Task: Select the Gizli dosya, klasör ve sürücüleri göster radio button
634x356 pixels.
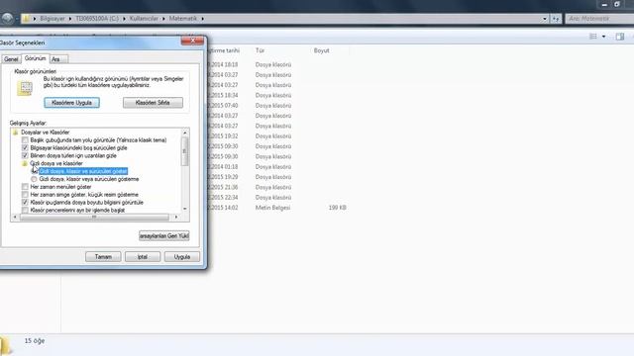Action: pyautogui.click(x=34, y=171)
